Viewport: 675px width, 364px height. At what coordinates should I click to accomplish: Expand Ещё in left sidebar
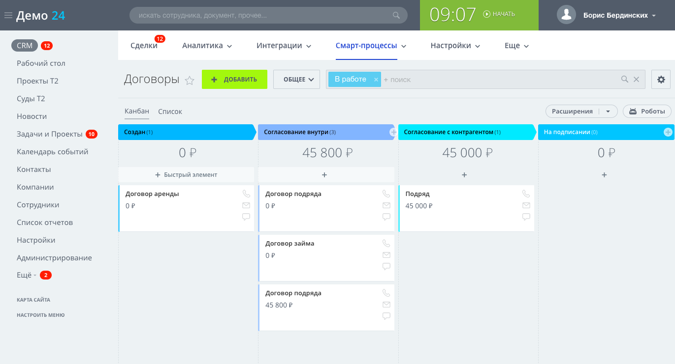pyautogui.click(x=27, y=275)
